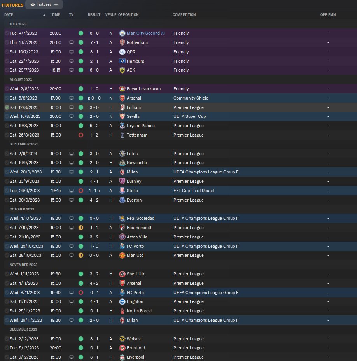The height and width of the screenshot is (361, 357).
Task: Click the Liverpool club badge
Action: (x=122, y=357)
